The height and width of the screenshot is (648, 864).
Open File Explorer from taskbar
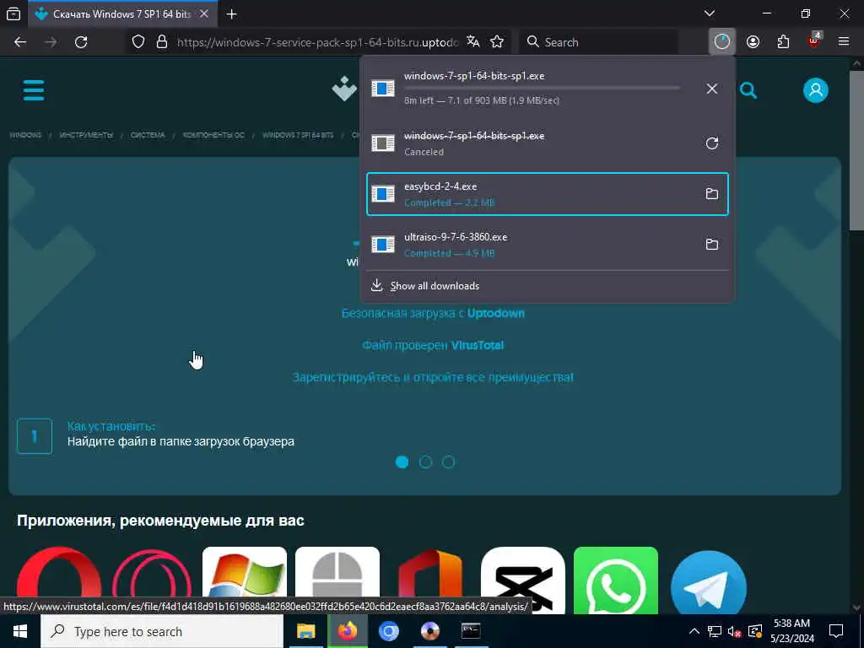coord(305,631)
